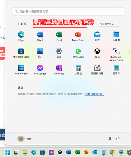Viewport: 131px width, 157px height.
Task: Open Notepad from the taskbar
Action: 103,152
